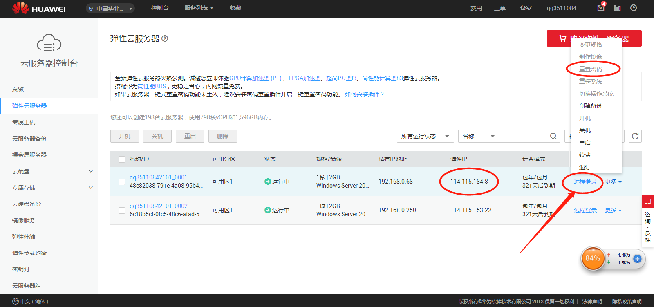Open 更多 menu for qq35110842101_0001
654x307 pixels.
tap(613, 182)
